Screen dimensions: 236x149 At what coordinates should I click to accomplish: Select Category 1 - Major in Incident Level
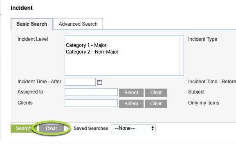pyautogui.click(x=86, y=45)
